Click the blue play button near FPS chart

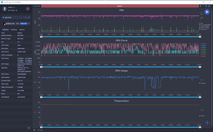click(x=207, y=12)
